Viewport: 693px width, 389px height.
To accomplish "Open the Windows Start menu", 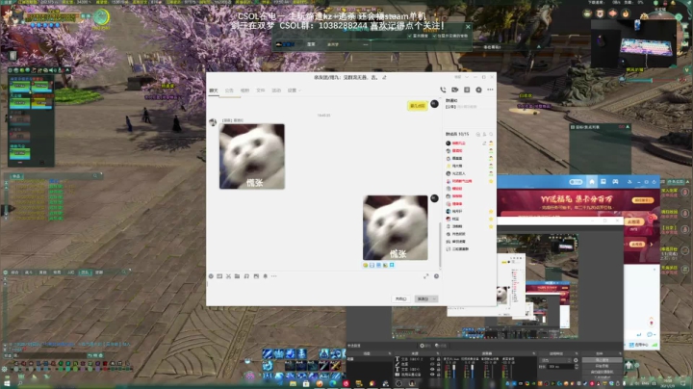I will tap(7, 383).
